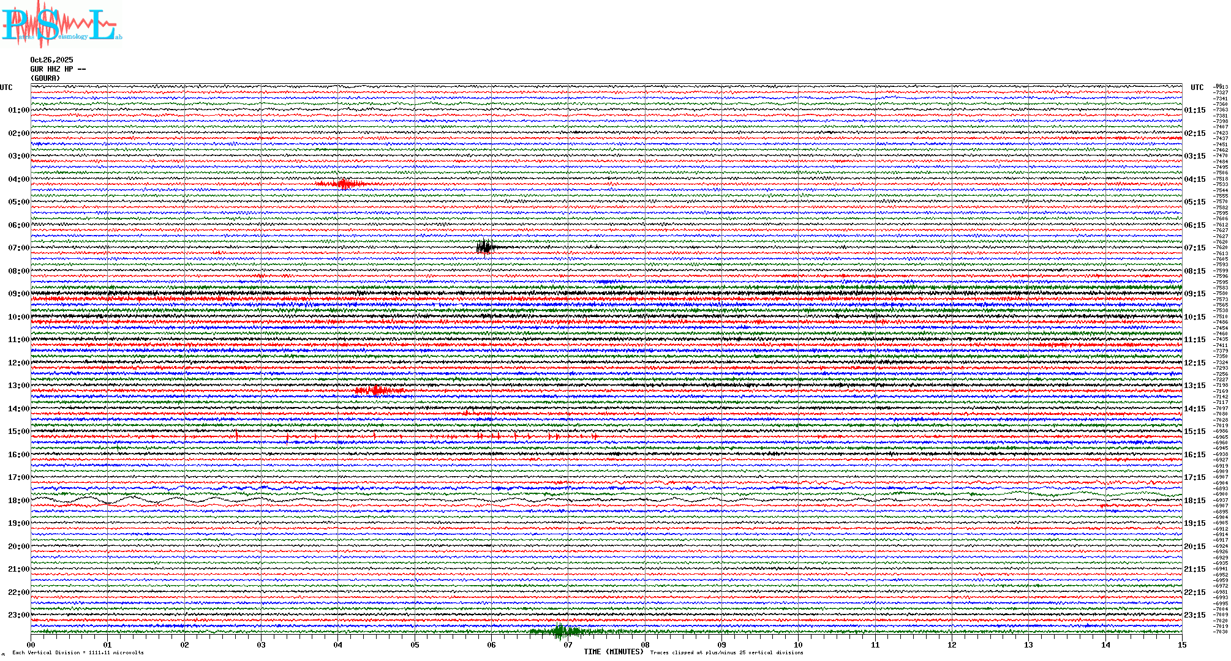Click the black seismic burst on 07:00 trace
The height and width of the screenshot is (661, 1231).
[x=486, y=247]
